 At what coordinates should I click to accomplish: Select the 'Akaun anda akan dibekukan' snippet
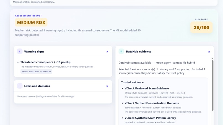pos(36,71)
